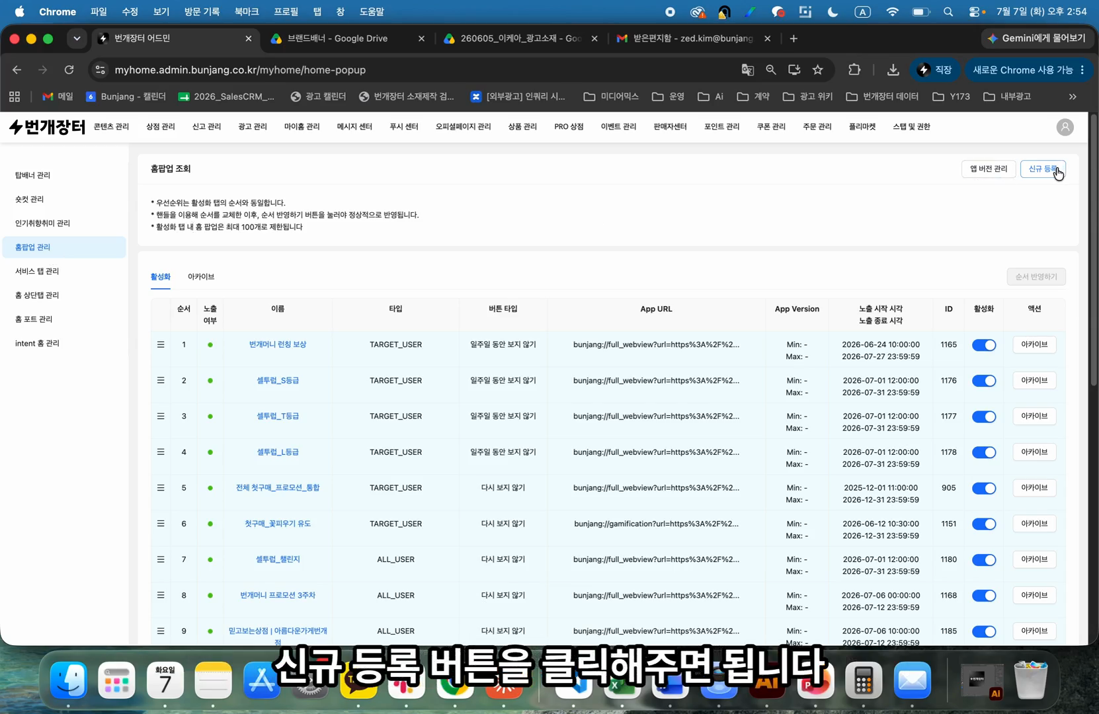
Task: Click the drag handle of row 5
Action: [x=161, y=488]
